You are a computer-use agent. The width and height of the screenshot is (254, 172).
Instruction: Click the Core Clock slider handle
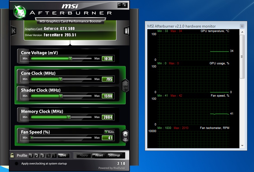click(x=61, y=79)
